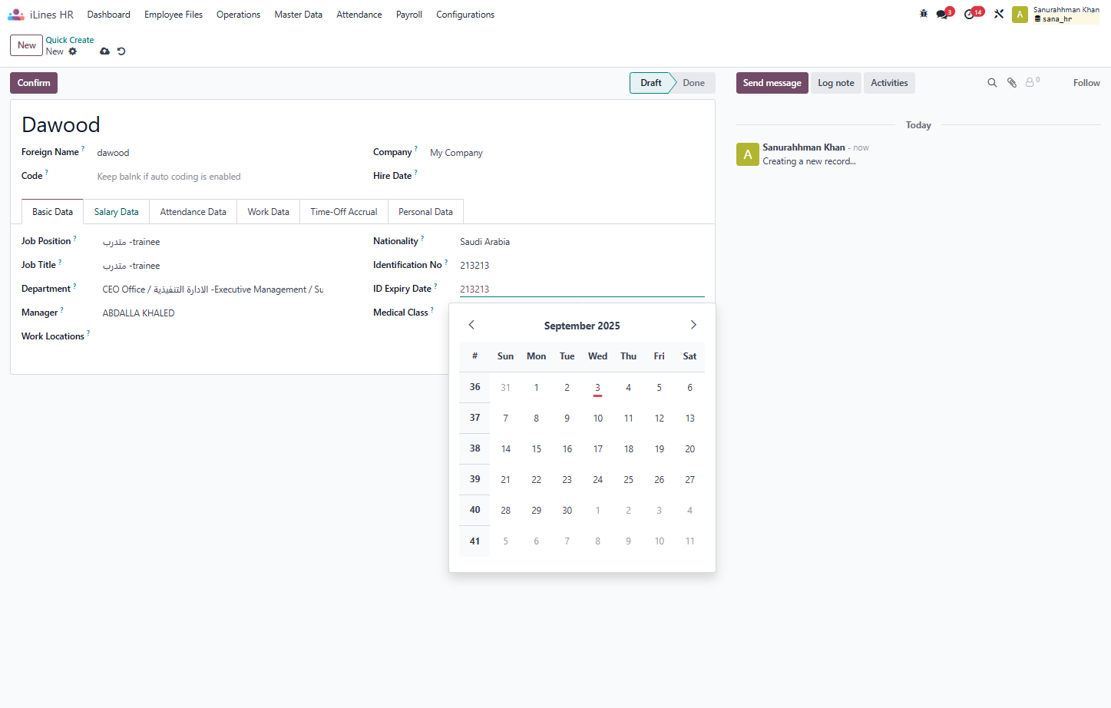Save record with cloud upload icon
This screenshot has width=1111, height=708.
click(x=104, y=51)
